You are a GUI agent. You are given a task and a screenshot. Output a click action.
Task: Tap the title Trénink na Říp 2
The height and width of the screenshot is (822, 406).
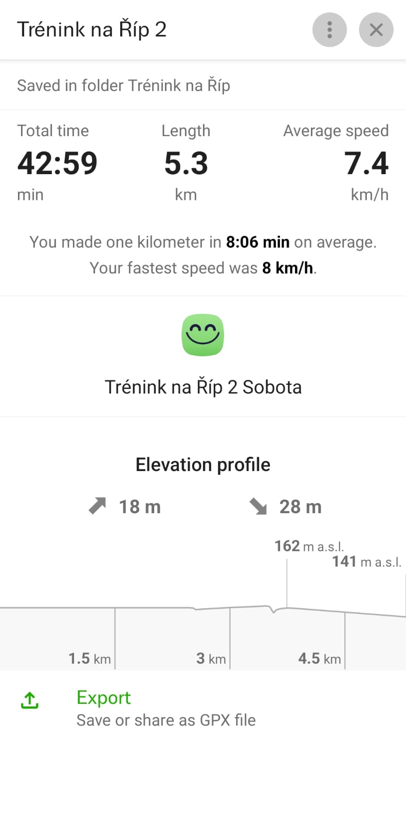(x=91, y=30)
